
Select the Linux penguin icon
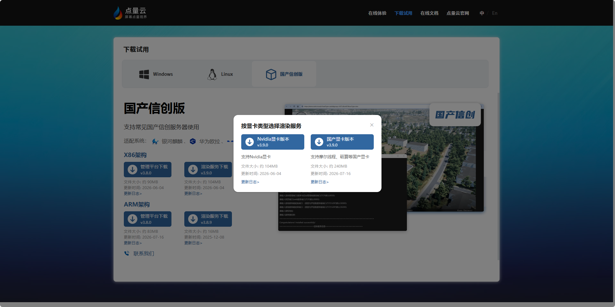click(x=212, y=74)
